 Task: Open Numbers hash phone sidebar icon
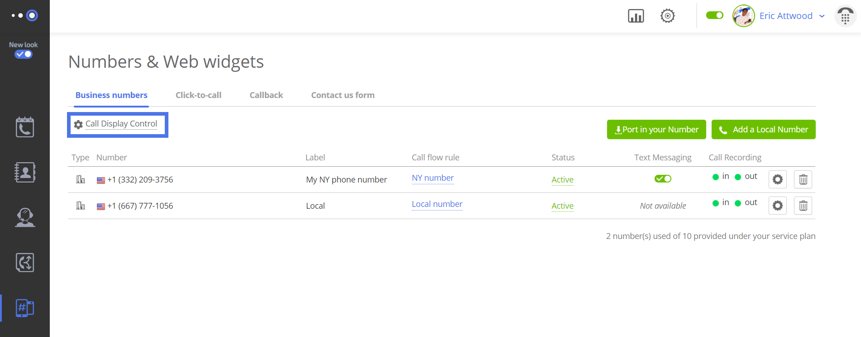[x=25, y=308]
